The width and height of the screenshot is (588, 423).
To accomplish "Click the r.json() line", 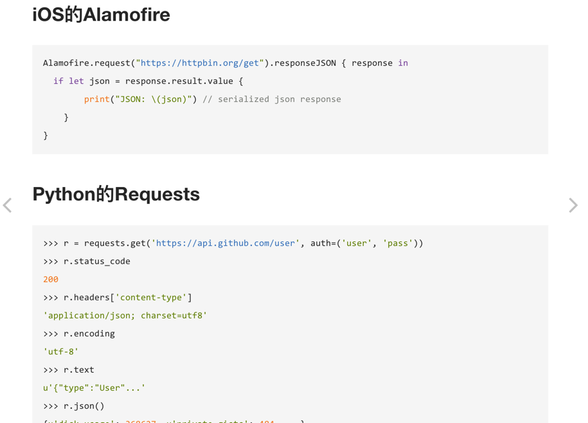I will tap(74, 406).
